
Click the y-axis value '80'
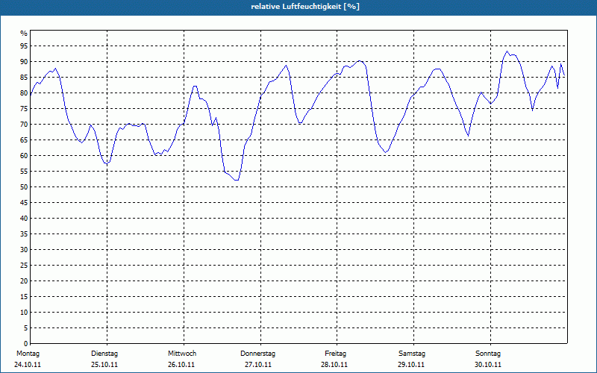24,93
